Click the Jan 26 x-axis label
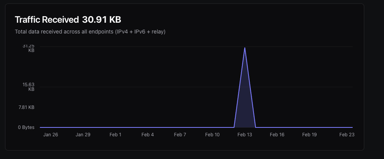This screenshot has height=159, width=384. (51, 135)
